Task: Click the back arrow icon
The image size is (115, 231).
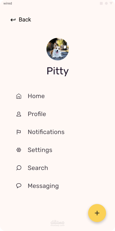Action: [x=13, y=20]
